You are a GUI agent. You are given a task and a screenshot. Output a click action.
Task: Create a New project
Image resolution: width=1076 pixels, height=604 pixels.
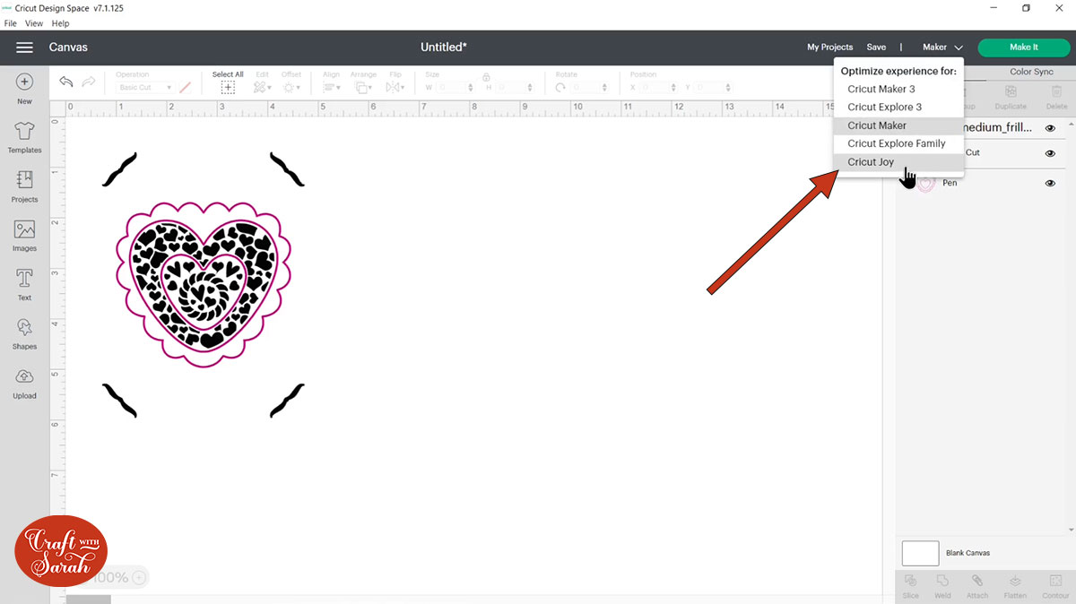coord(24,89)
